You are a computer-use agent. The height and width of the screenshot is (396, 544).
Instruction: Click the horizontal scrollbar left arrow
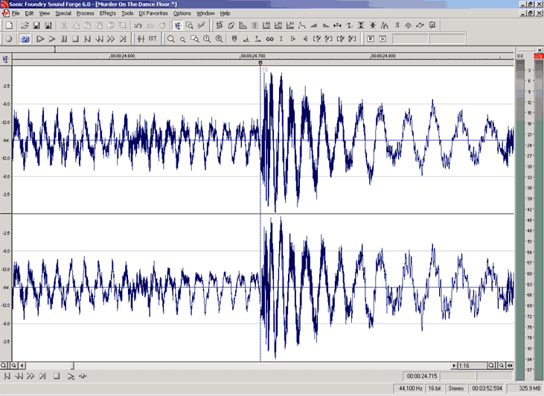pyautogui.click(x=22, y=366)
